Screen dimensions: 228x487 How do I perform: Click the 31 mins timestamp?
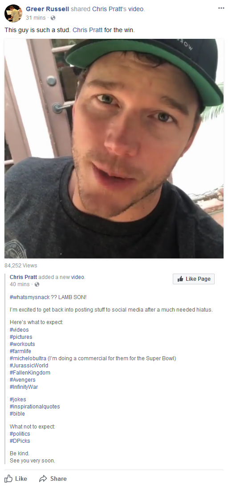click(36, 18)
